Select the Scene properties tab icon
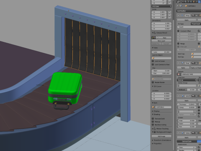 (x=188, y=2)
